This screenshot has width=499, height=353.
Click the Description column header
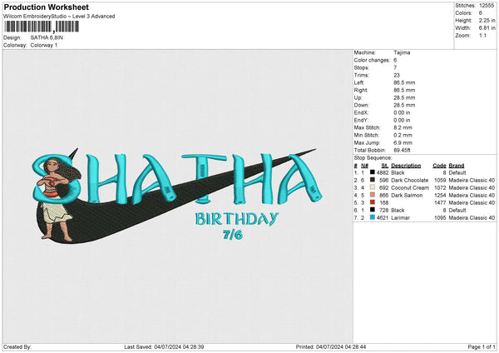coord(406,166)
